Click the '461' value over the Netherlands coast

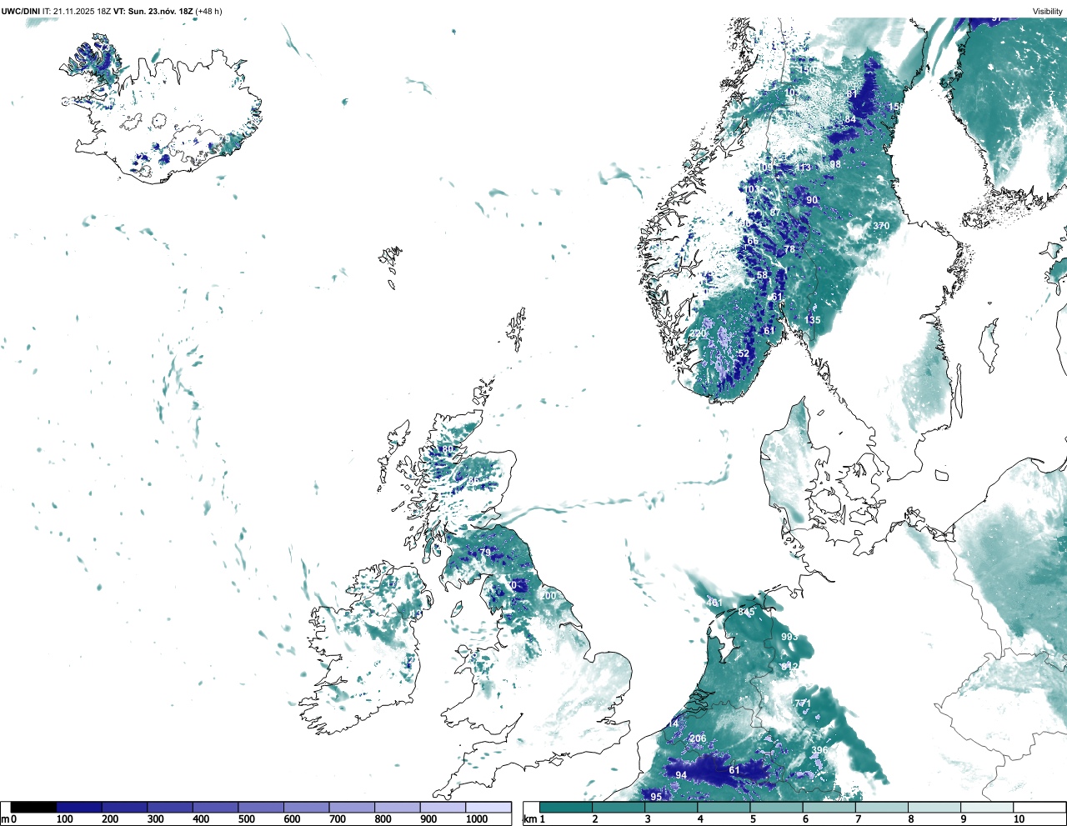[714, 603]
